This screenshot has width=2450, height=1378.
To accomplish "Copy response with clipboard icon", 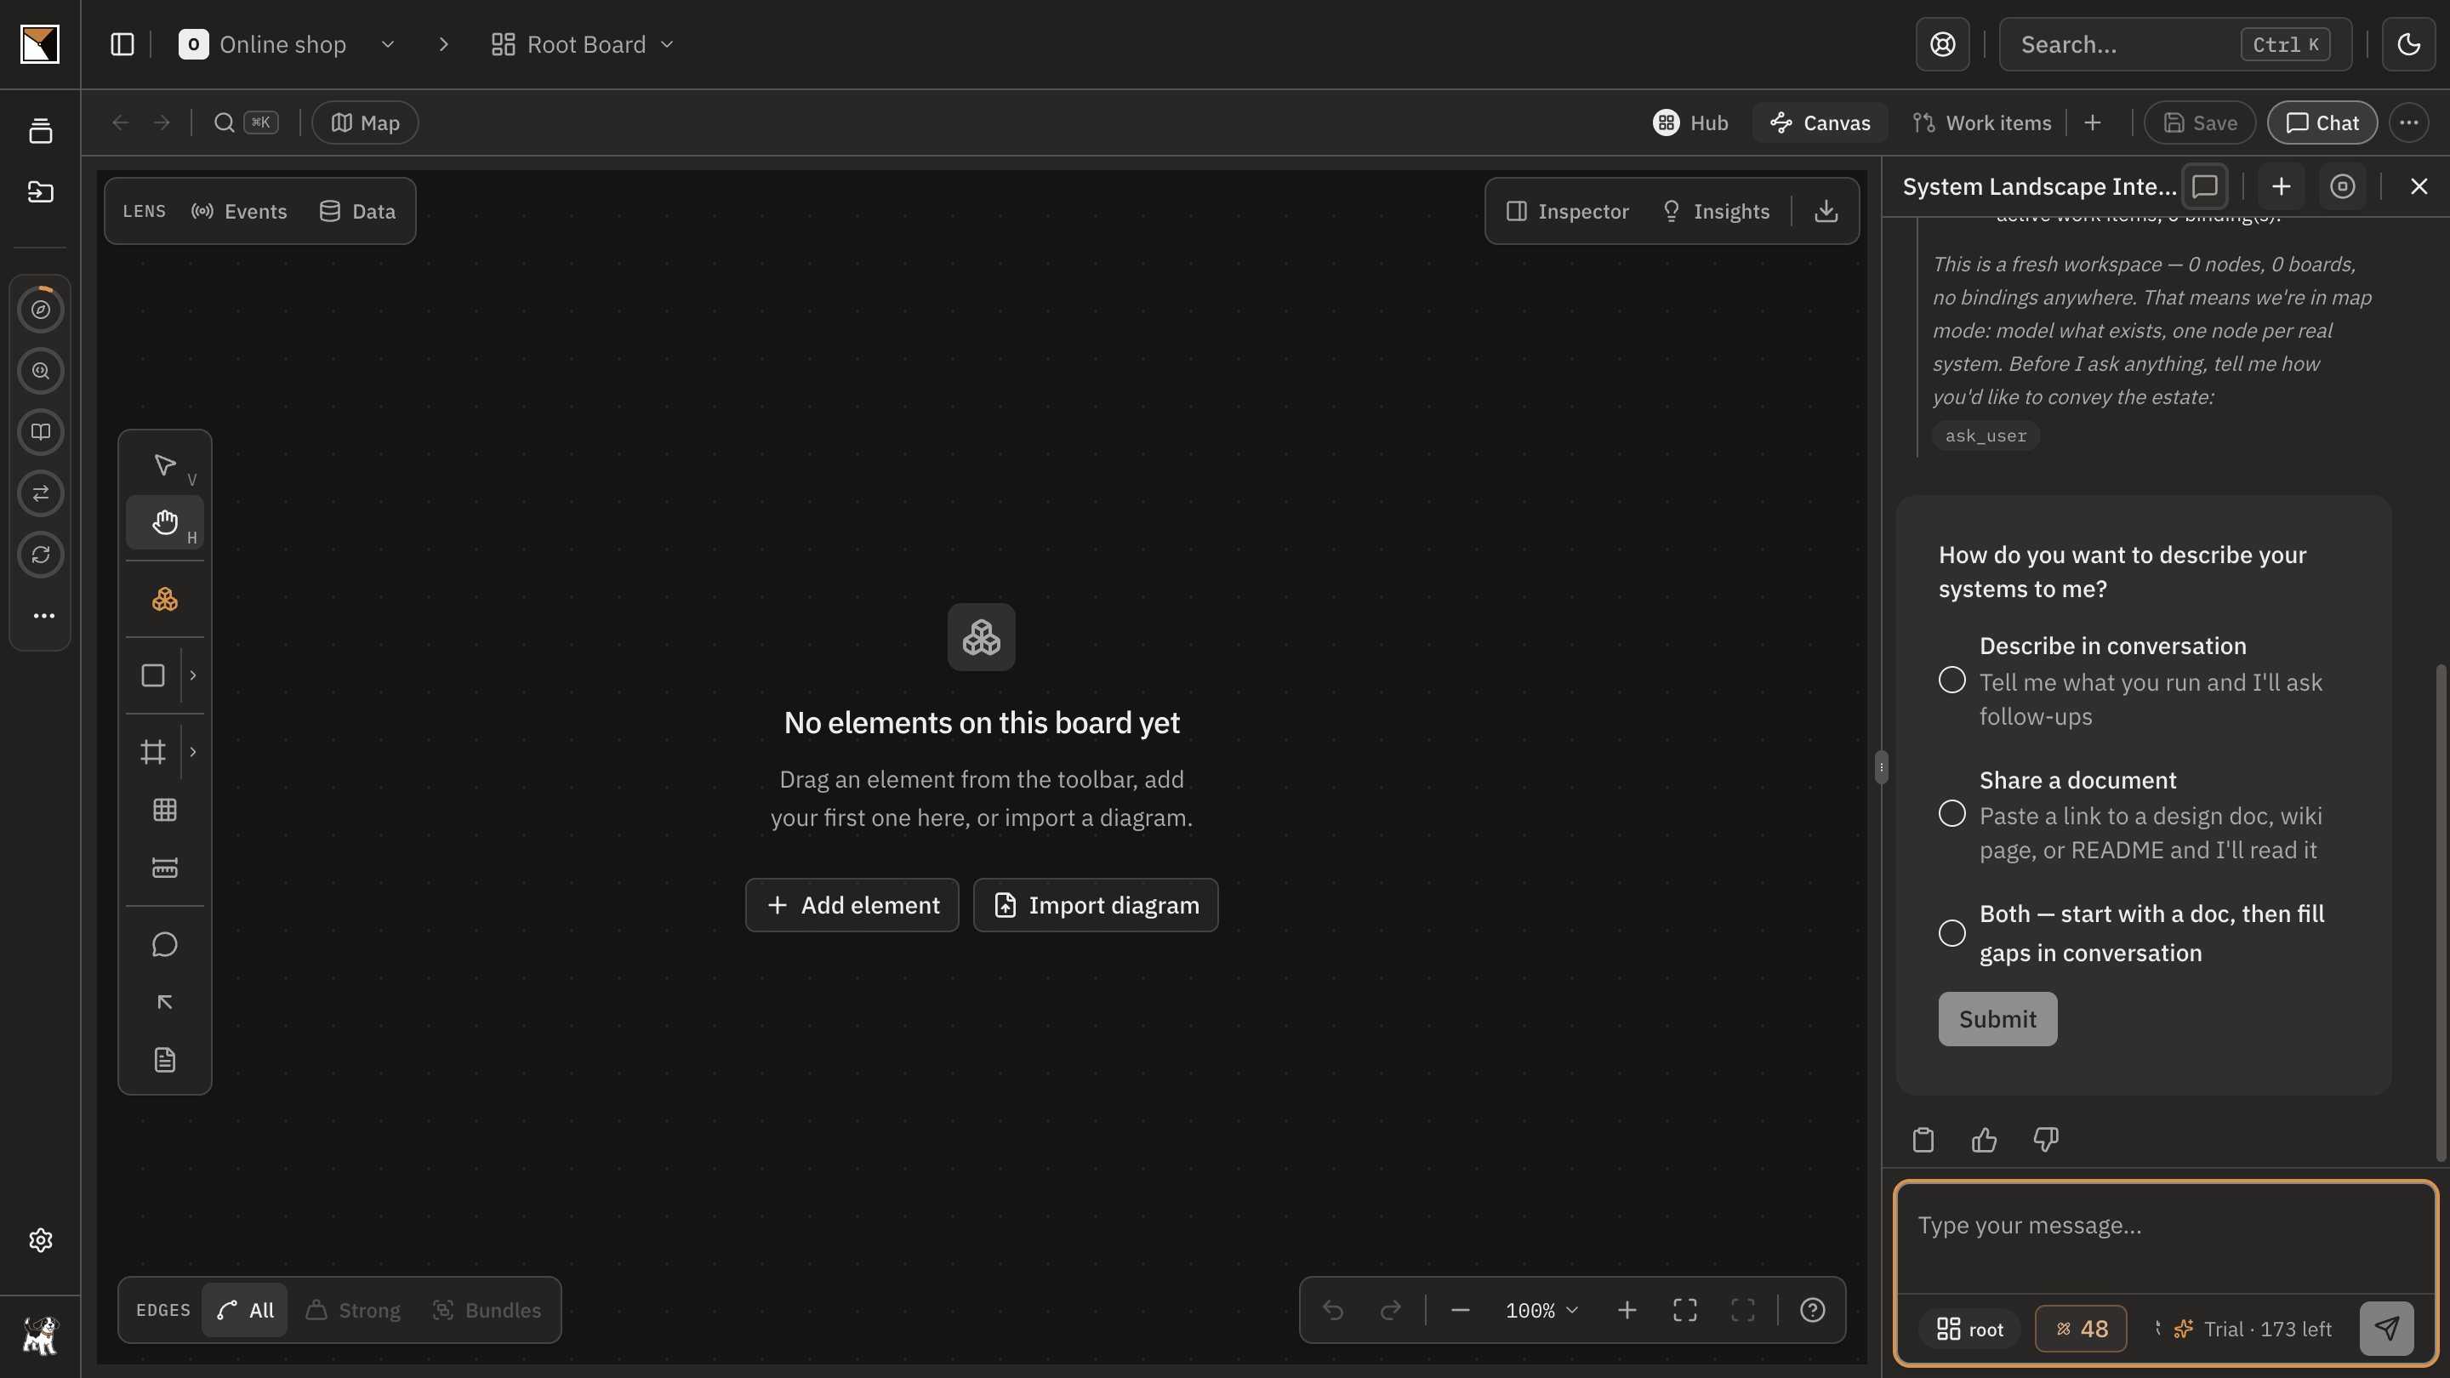I will 1923,1139.
